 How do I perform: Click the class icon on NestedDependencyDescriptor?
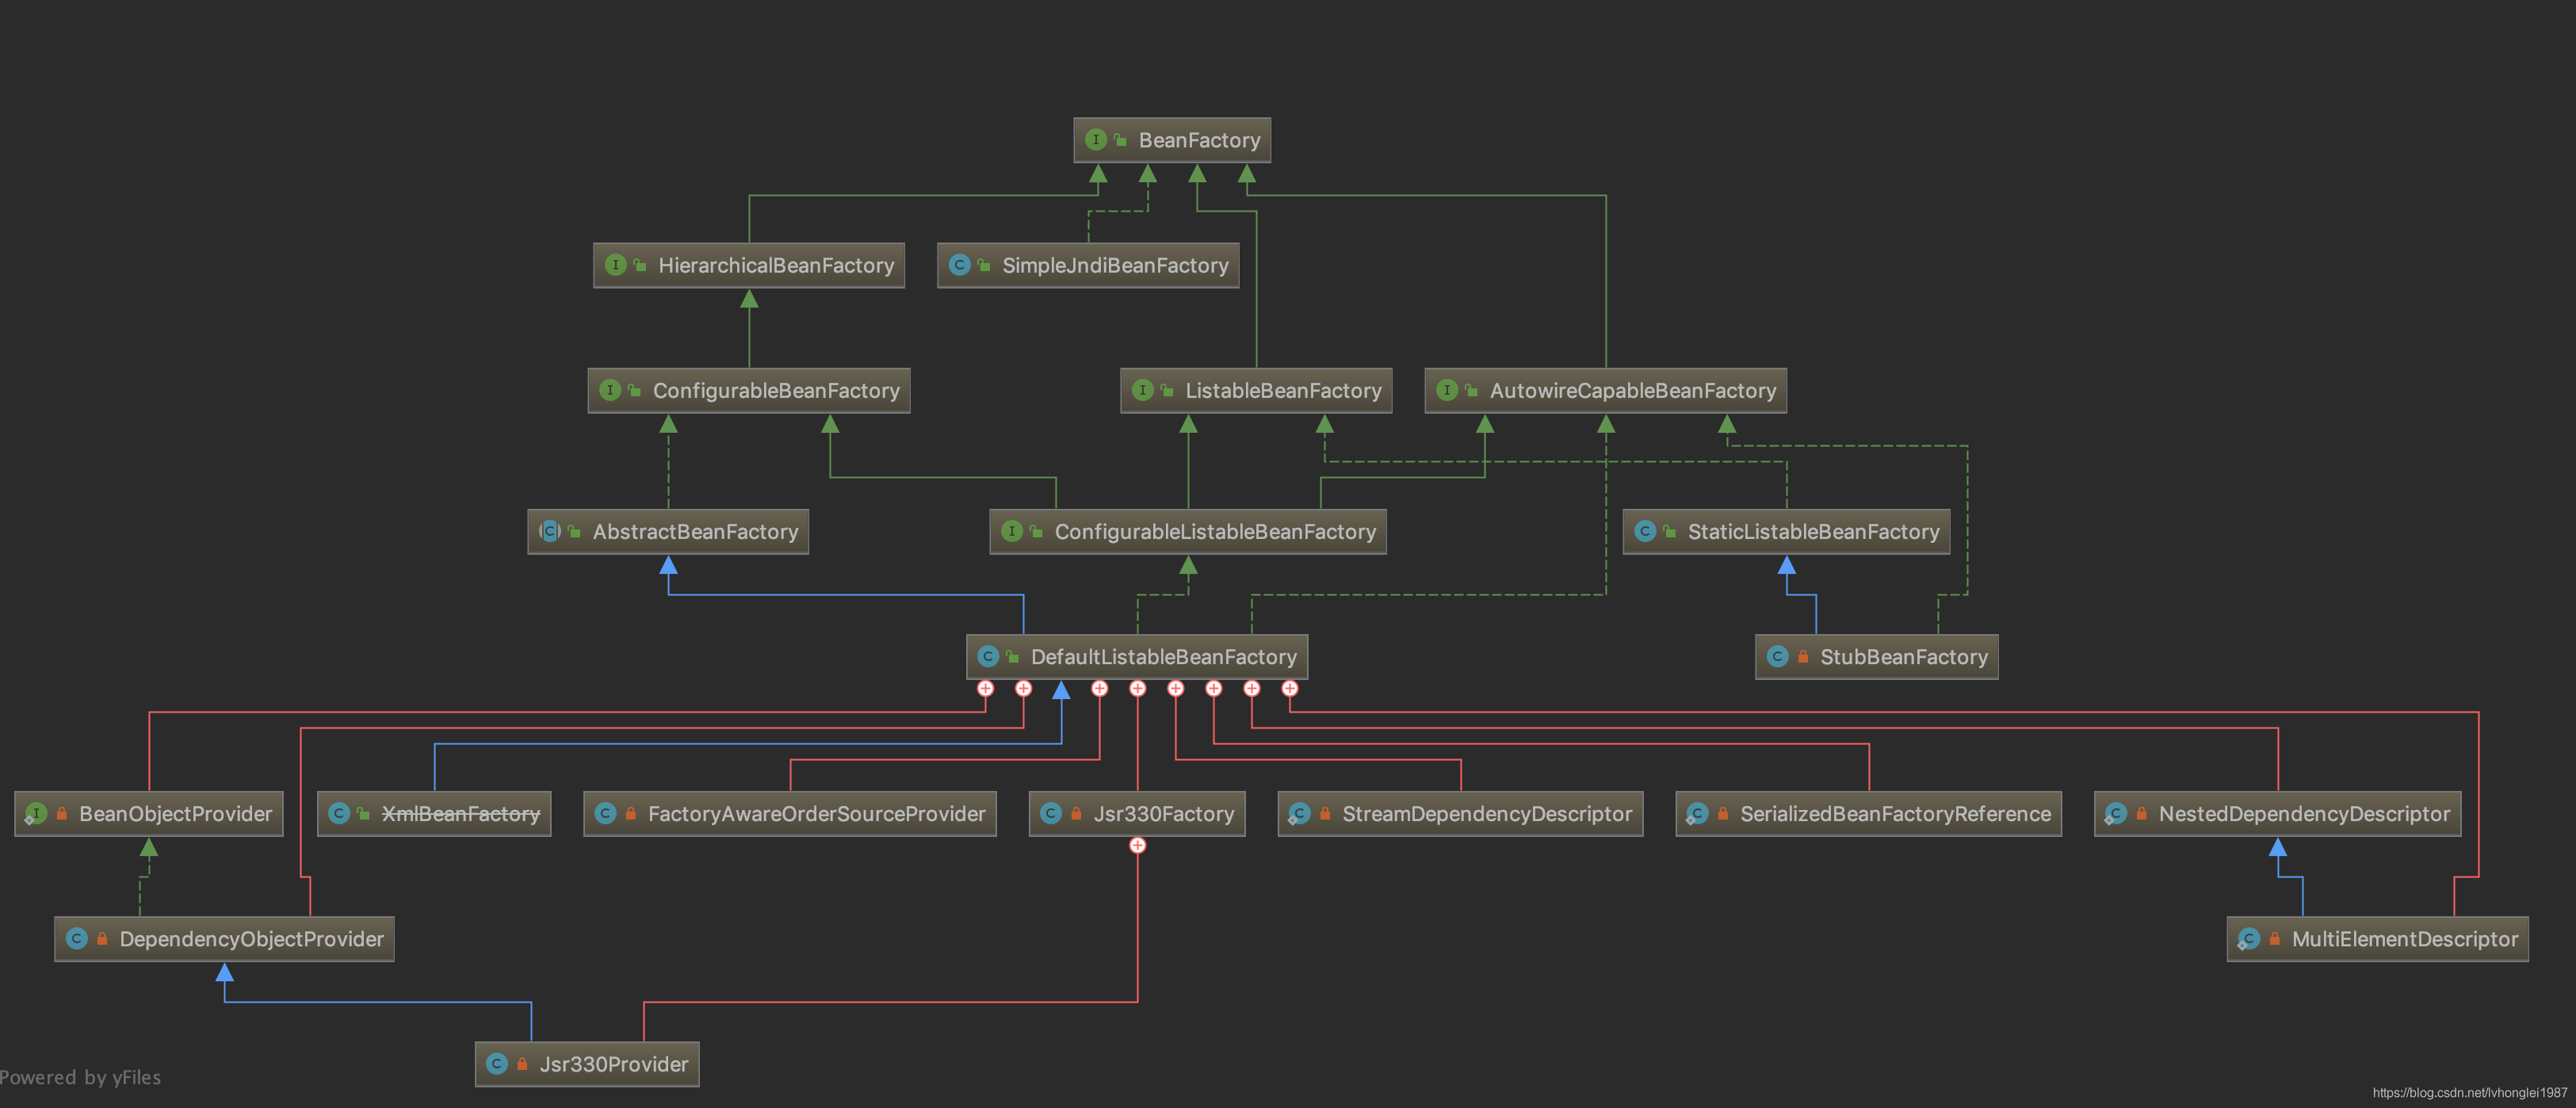pos(2116,813)
